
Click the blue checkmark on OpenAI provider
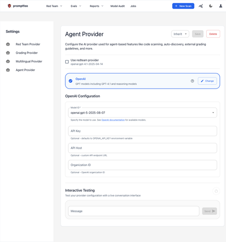pos(71,81)
